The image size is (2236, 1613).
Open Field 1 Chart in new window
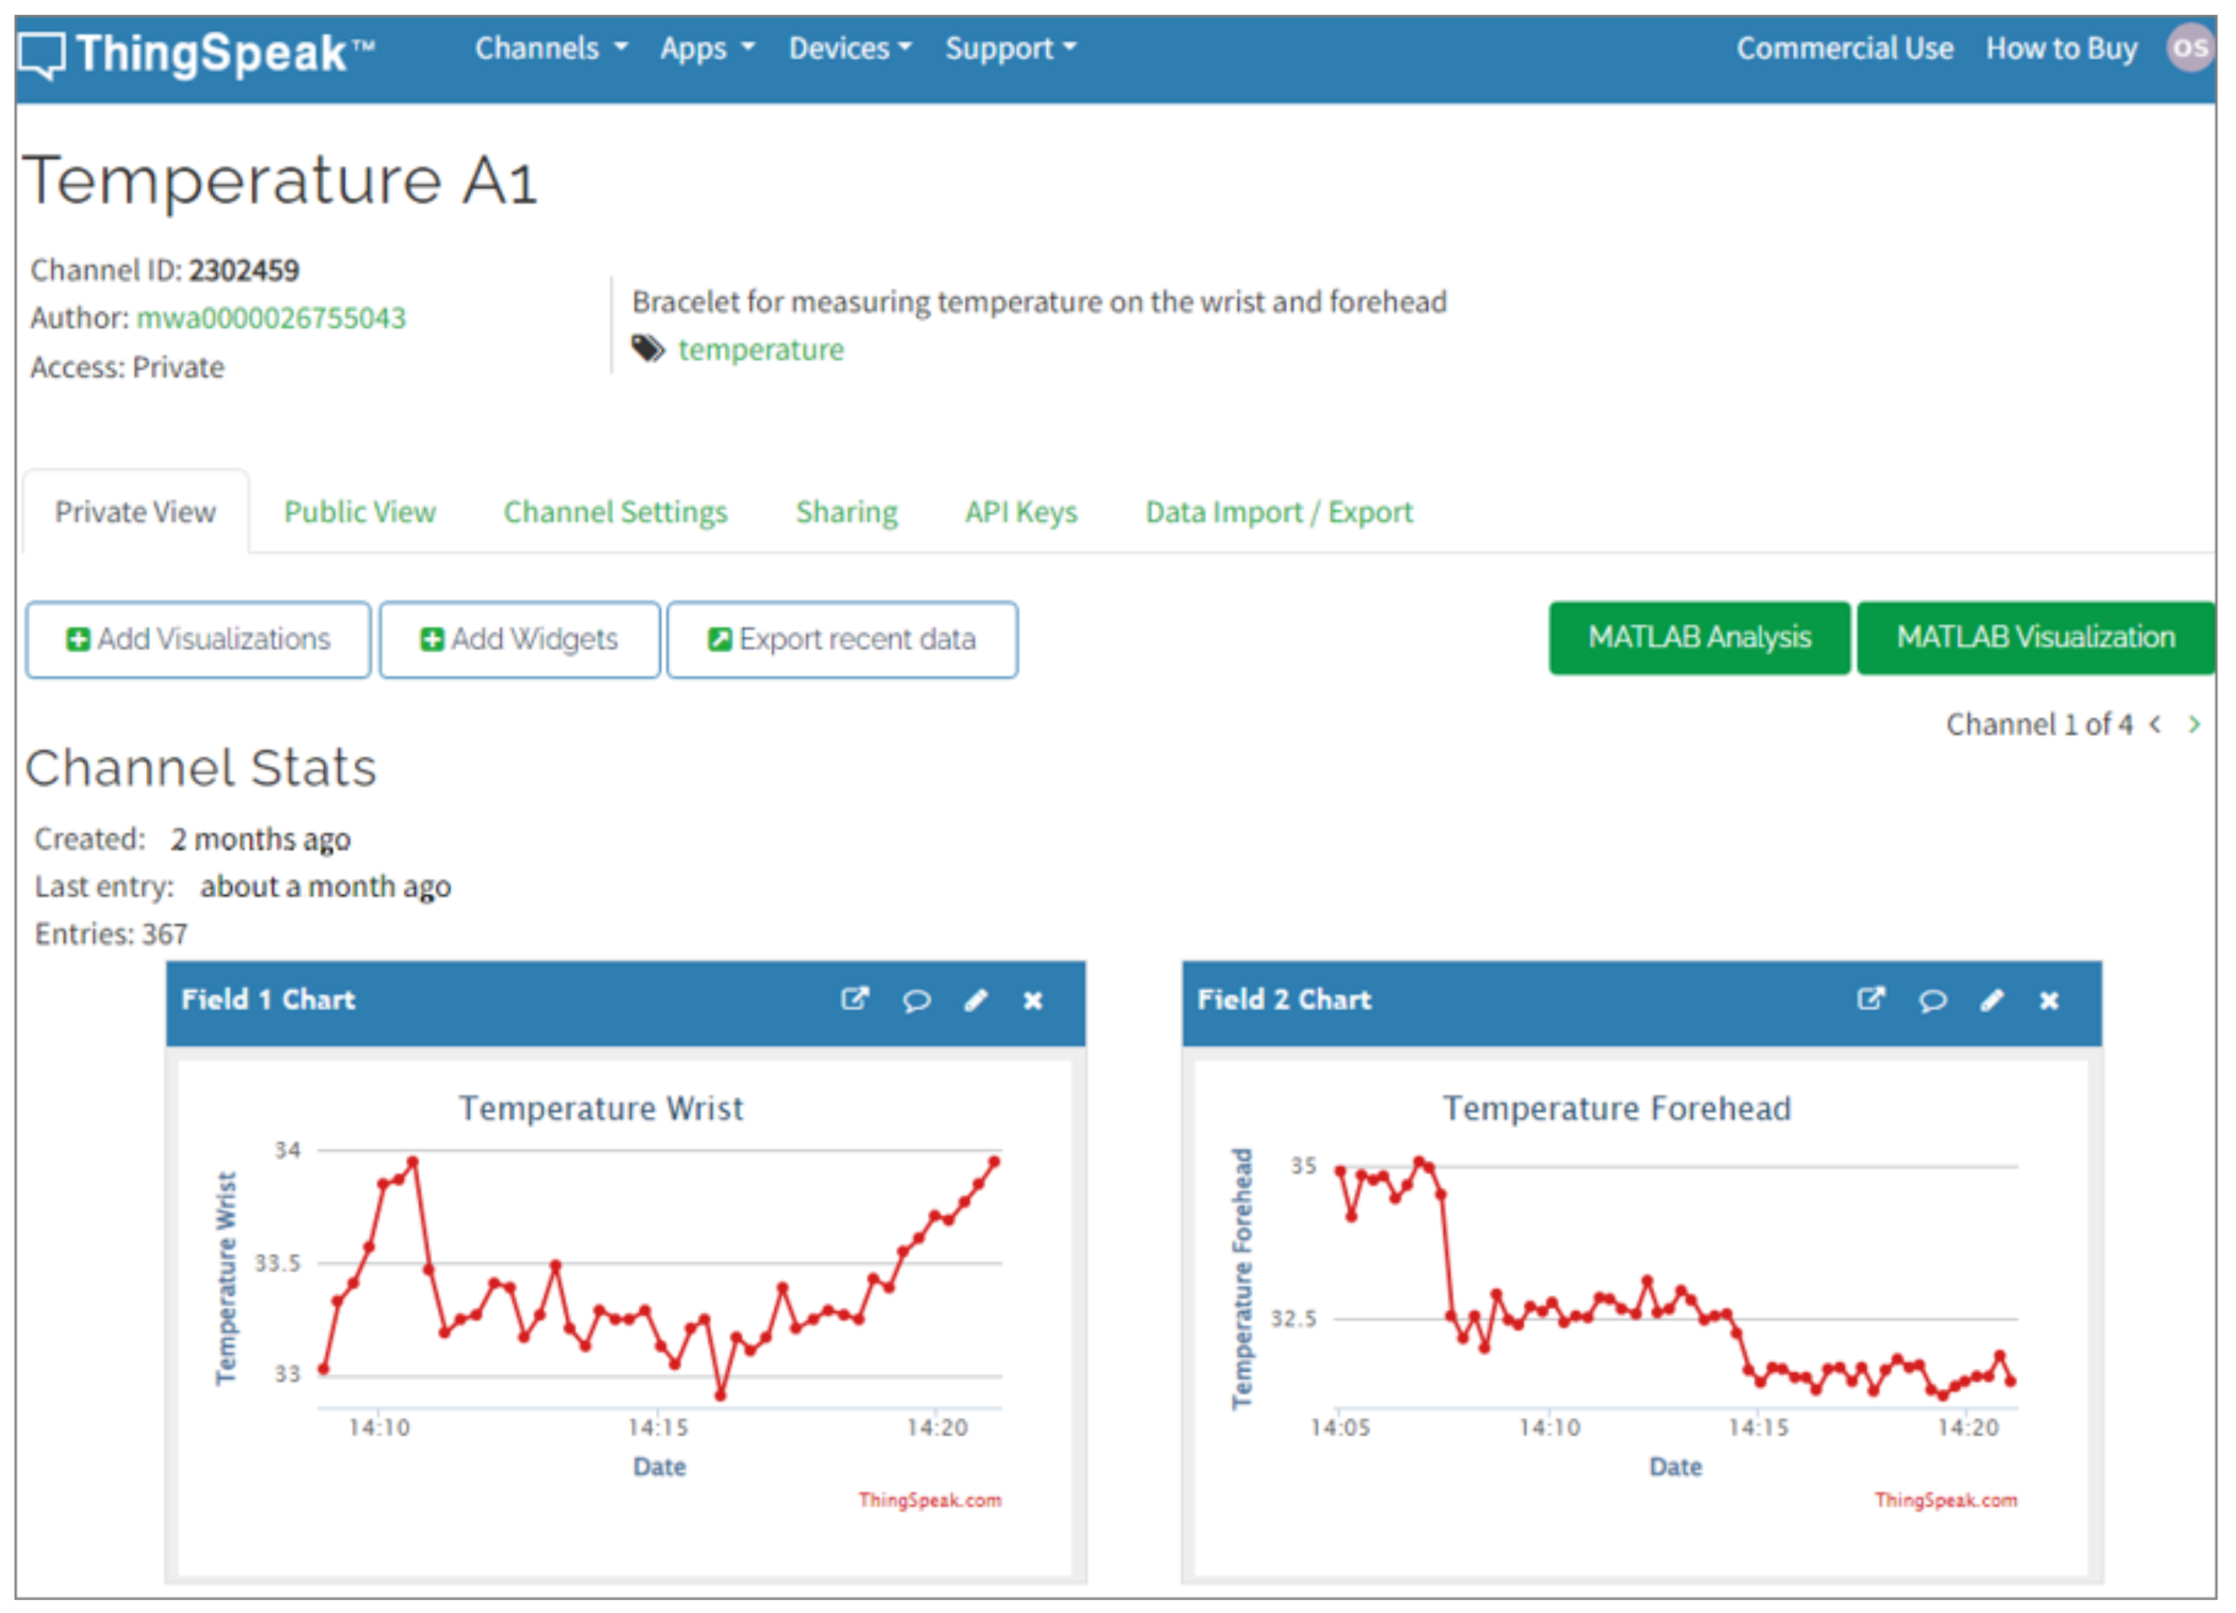[x=854, y=1000]
